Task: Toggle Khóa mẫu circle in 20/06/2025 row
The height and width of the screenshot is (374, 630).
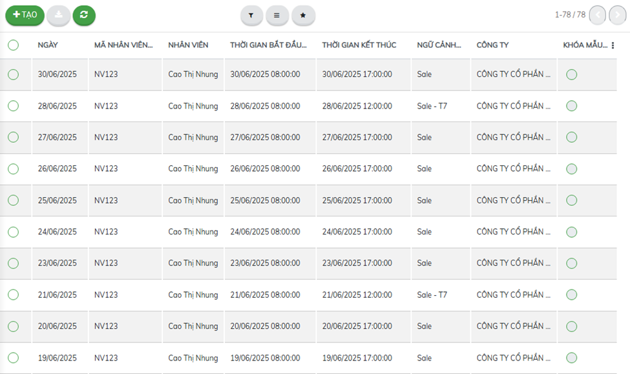Action: [x=571, y=326]
